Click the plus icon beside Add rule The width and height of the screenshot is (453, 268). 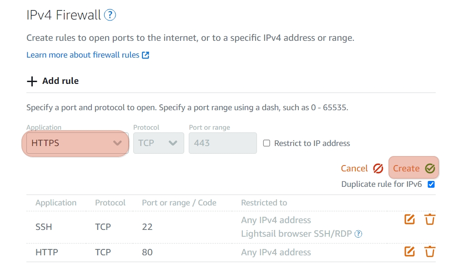tap(32, 81)
